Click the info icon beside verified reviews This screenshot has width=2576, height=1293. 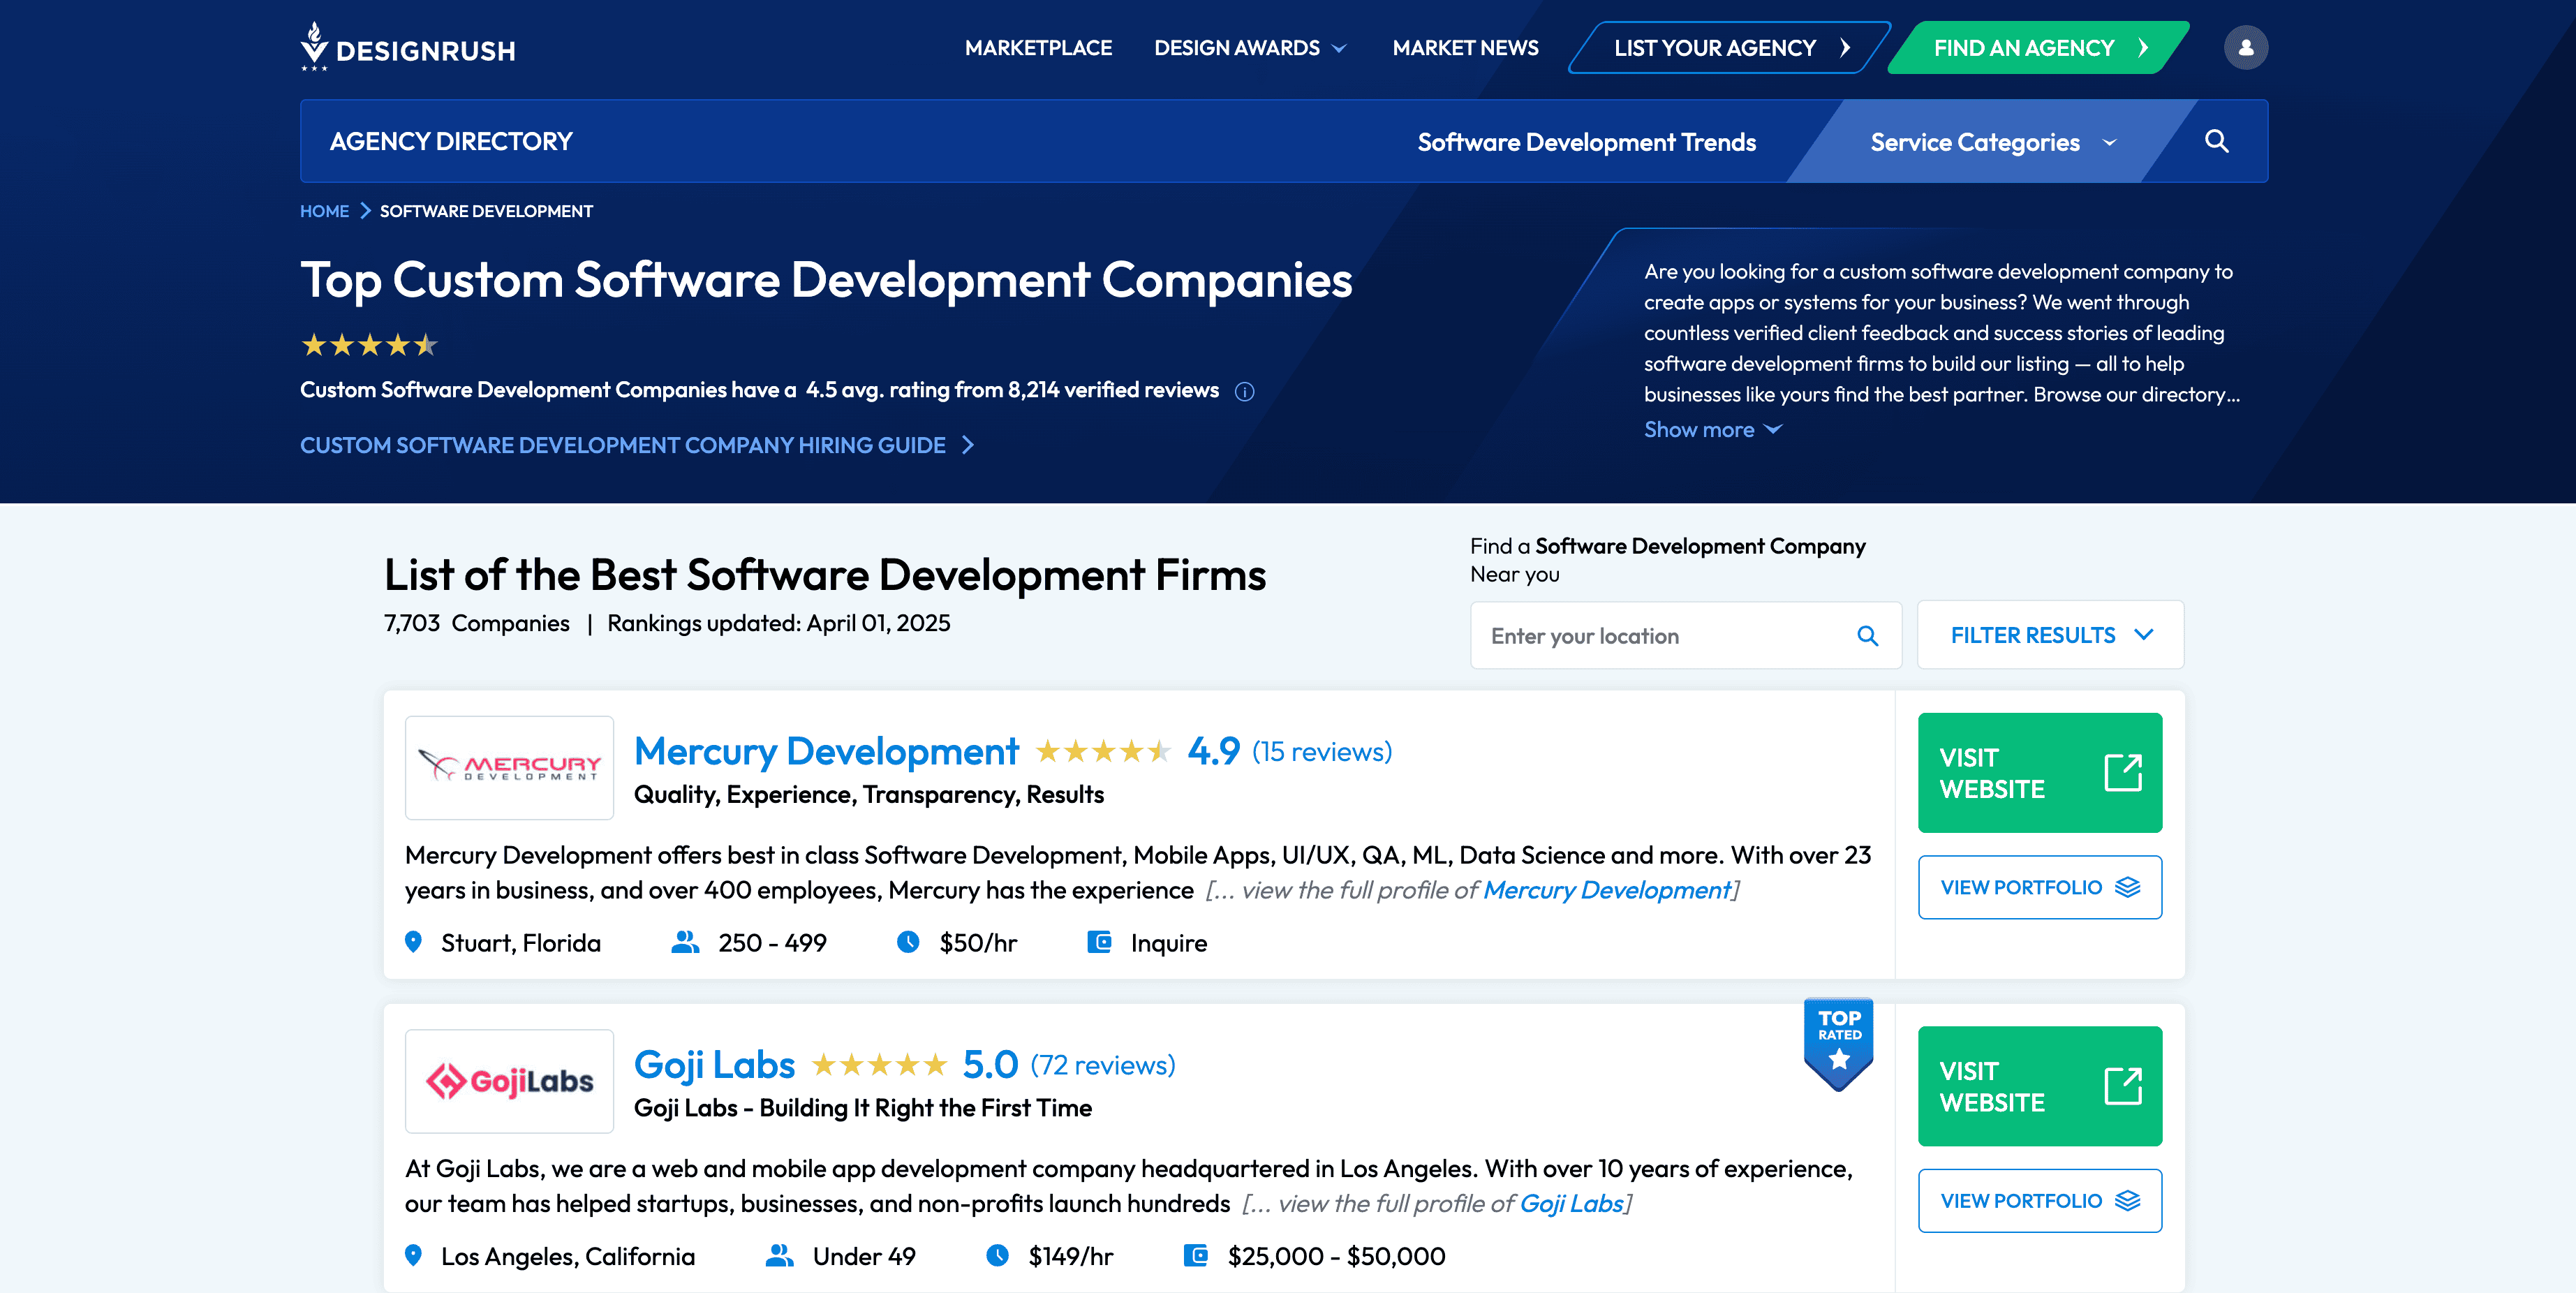click(x=1244, y=391)
